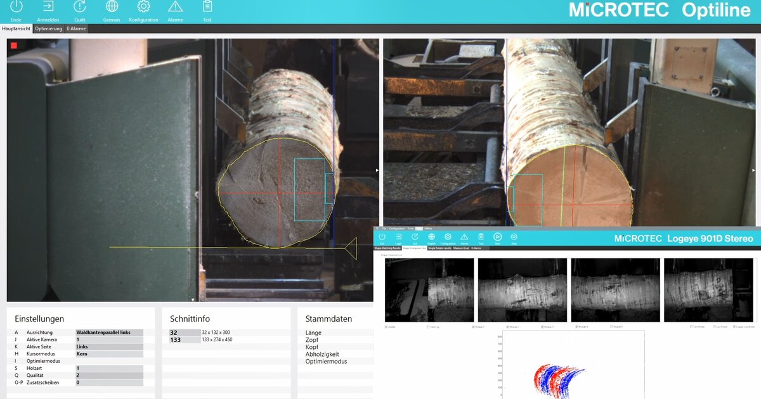Toggle the Logeye coordinates checkbox
The height and width of the screenshot is (399, 761).
735,327
